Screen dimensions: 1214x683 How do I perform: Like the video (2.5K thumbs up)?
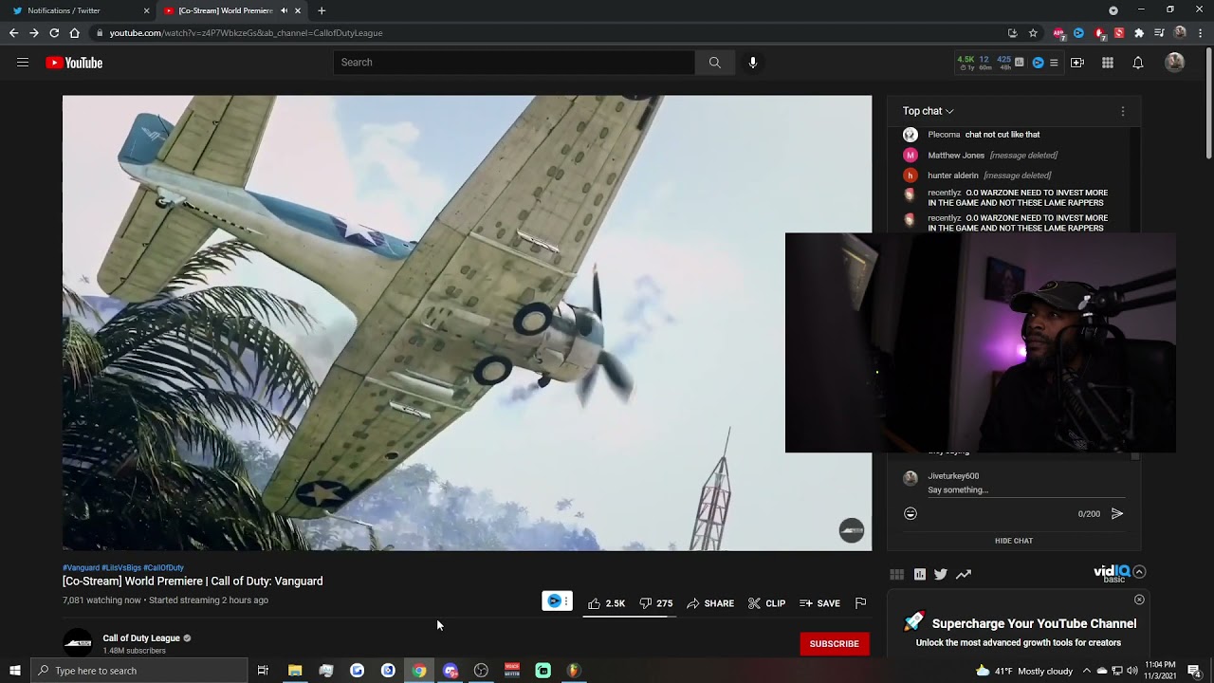pyautogui.click(x=606, y=603)
